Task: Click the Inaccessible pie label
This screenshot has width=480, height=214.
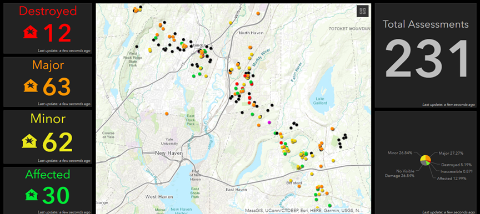Action: coord(457,171)
